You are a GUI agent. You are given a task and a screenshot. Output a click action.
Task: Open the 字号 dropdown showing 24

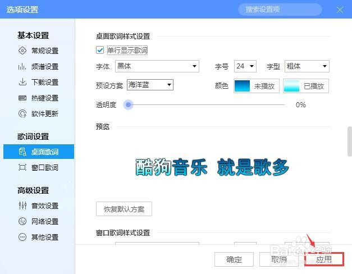pos(245,66)
